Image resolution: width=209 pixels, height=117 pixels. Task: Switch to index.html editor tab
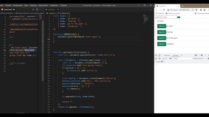(8, 9)
